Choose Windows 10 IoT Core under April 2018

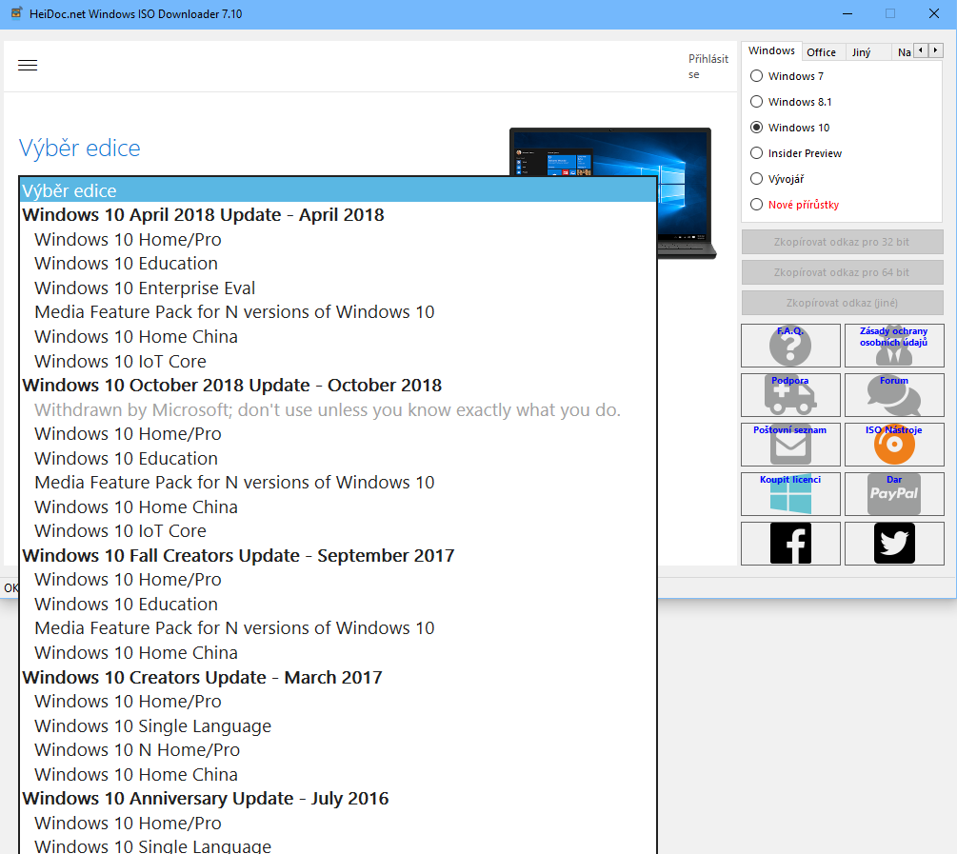pyautogui.click(x=338, y=361)
